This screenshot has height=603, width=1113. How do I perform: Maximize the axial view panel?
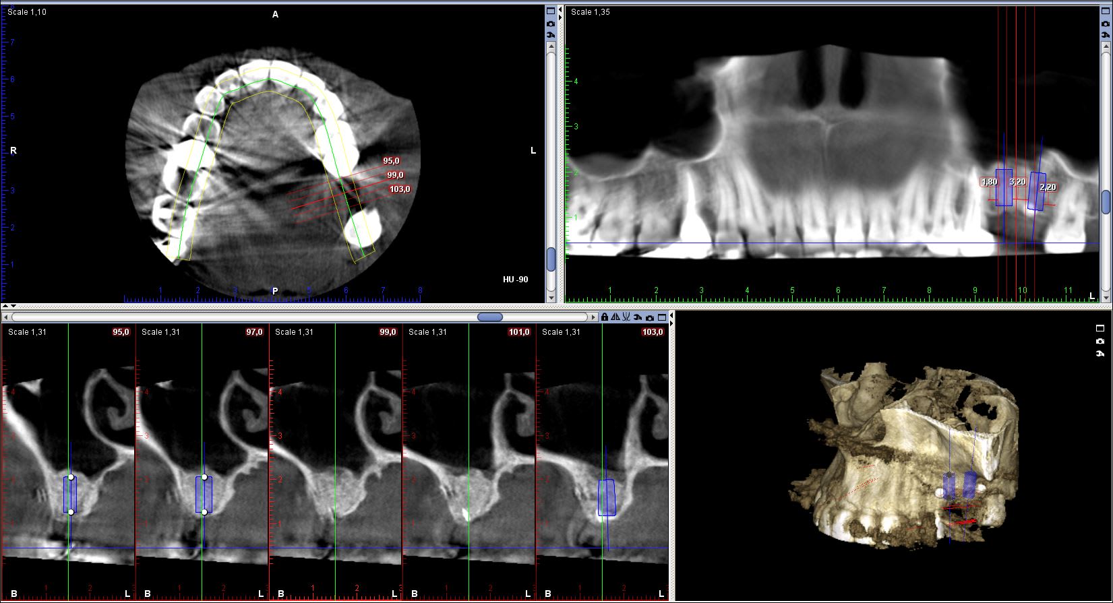click(551, 11)
